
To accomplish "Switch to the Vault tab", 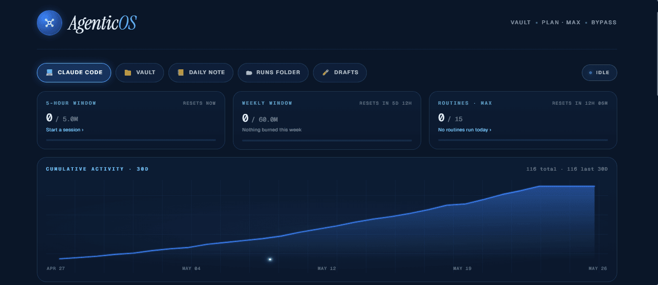I will click(139, 73).
